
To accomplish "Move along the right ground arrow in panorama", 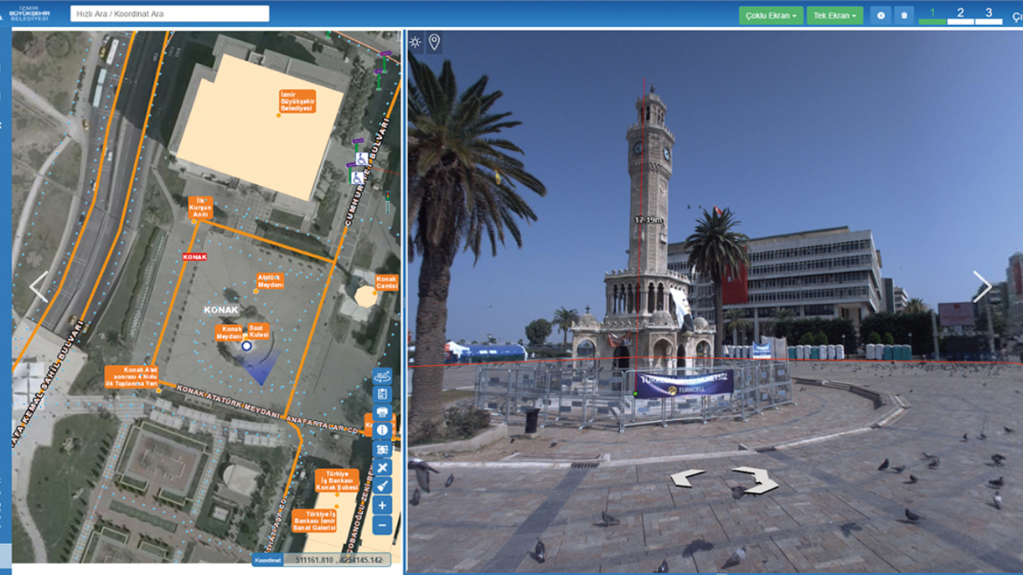I will tap(757, 480).
